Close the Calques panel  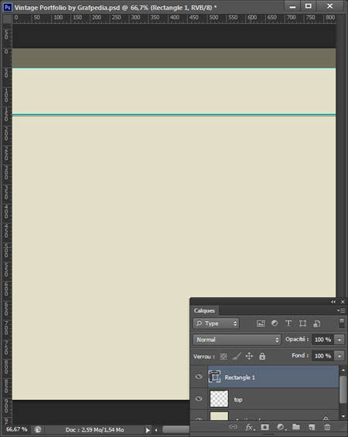(343, 302)
